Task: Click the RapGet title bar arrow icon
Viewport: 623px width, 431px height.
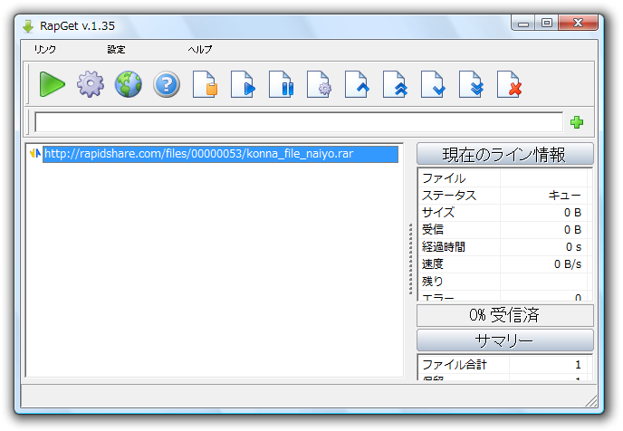Action: (x=28, y=26)
